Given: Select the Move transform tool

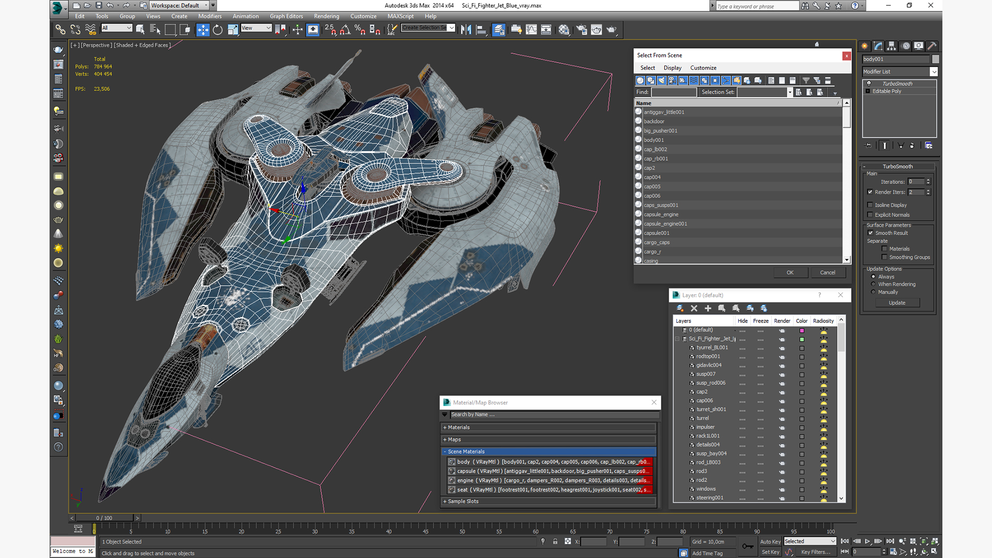Looking at the screenshot, I should tap(203, 30).
